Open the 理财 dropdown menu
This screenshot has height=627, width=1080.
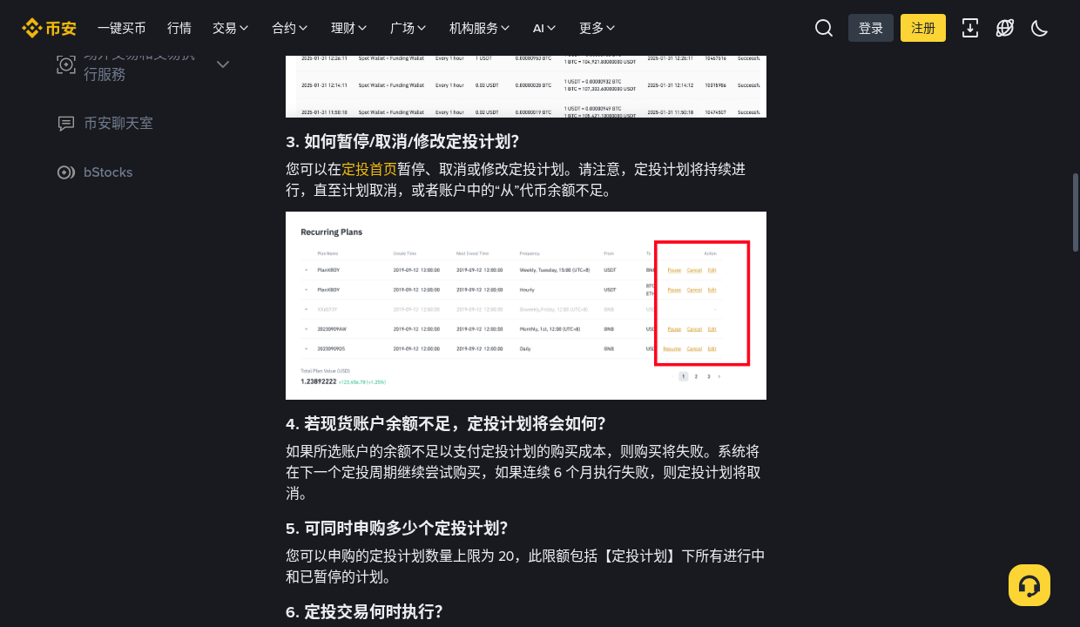click(349, 28)
